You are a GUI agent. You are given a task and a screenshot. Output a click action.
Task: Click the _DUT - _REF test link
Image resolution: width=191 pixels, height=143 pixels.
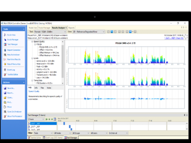point(174,38)
